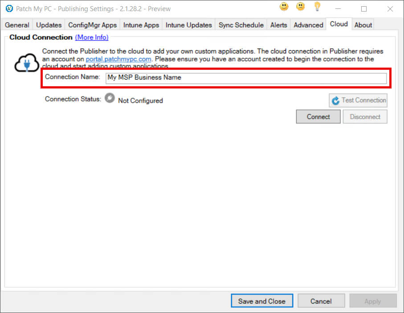This screenshot has height=313, width=404.
Task: Click the Test Connection button
Action: click(358, 100)
